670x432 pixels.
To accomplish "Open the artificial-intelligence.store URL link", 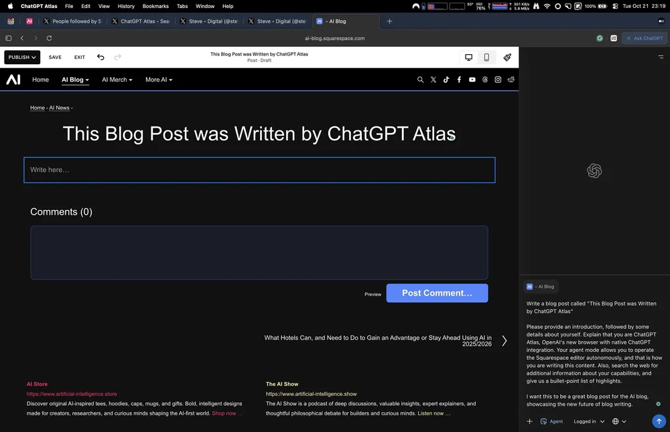I will point(72,394).
